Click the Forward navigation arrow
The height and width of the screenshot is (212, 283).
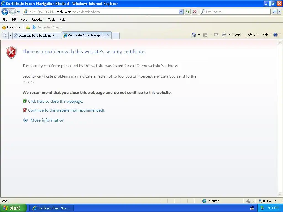[12, 12]
